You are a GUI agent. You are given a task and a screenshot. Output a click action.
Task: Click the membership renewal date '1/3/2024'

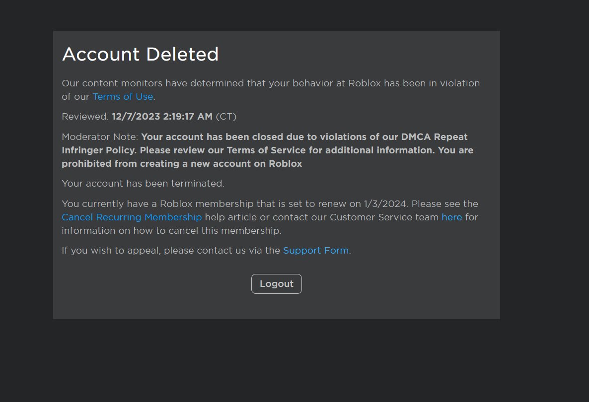385,204
